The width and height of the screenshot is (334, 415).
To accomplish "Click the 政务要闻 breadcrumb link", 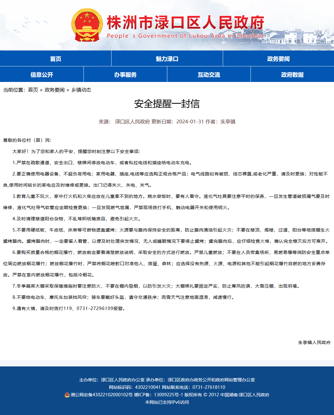I will pyautogui.click(x=55, y=90).
